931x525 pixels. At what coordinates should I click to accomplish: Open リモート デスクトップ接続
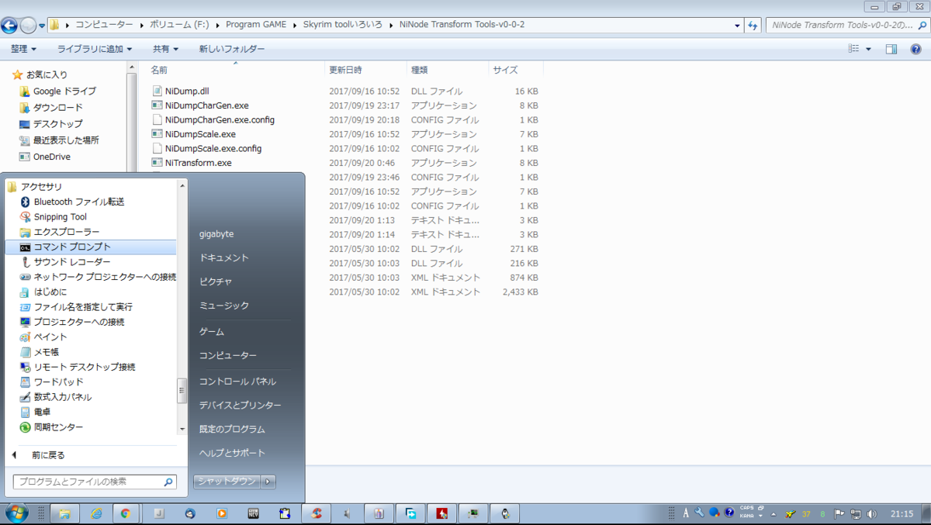coord(78,367)
